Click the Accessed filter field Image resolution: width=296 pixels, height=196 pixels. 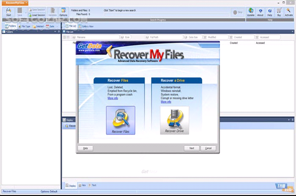coord(268,37)
